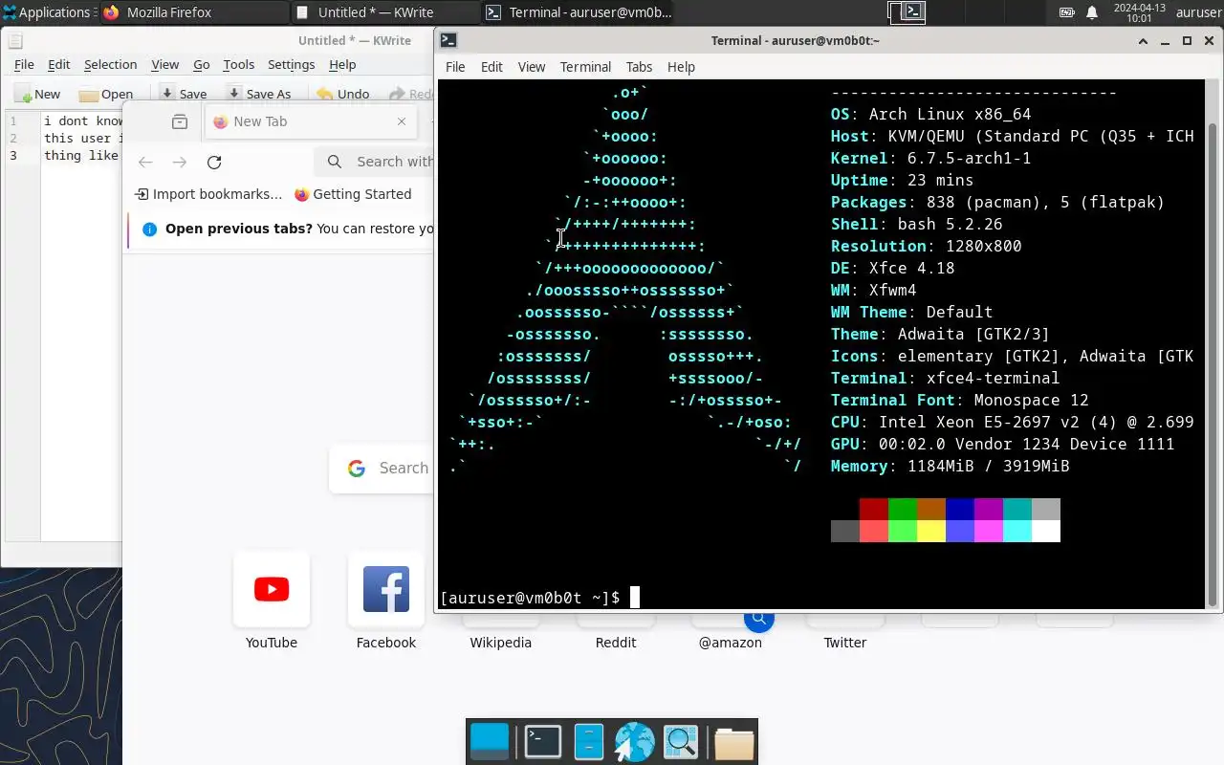Click the battery icon in top panel
Screen dimensions: 1224x765
[1067, 12]
